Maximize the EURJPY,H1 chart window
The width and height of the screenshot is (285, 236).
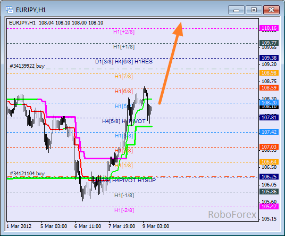pos(254,10)
